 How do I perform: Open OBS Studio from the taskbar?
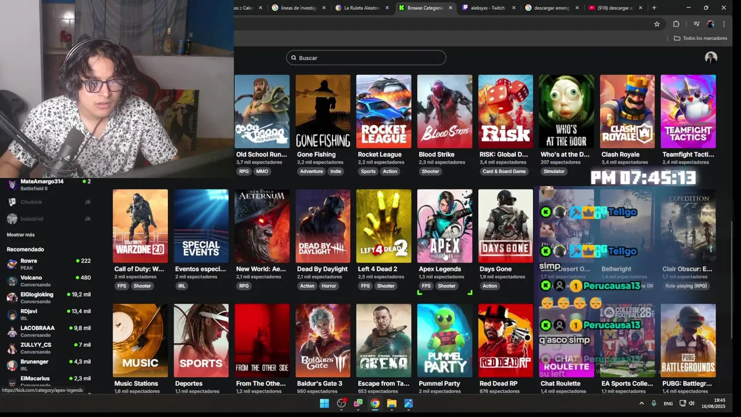click(x=342, y=404)
